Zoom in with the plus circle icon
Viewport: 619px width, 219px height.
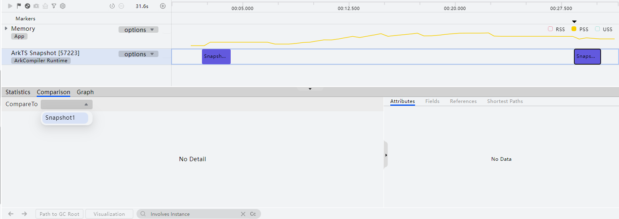click(x=163, y=6)
